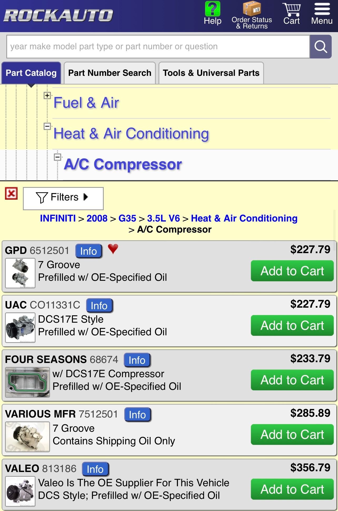Switch to Tools & Universal Parts tab

coord(211,73)
